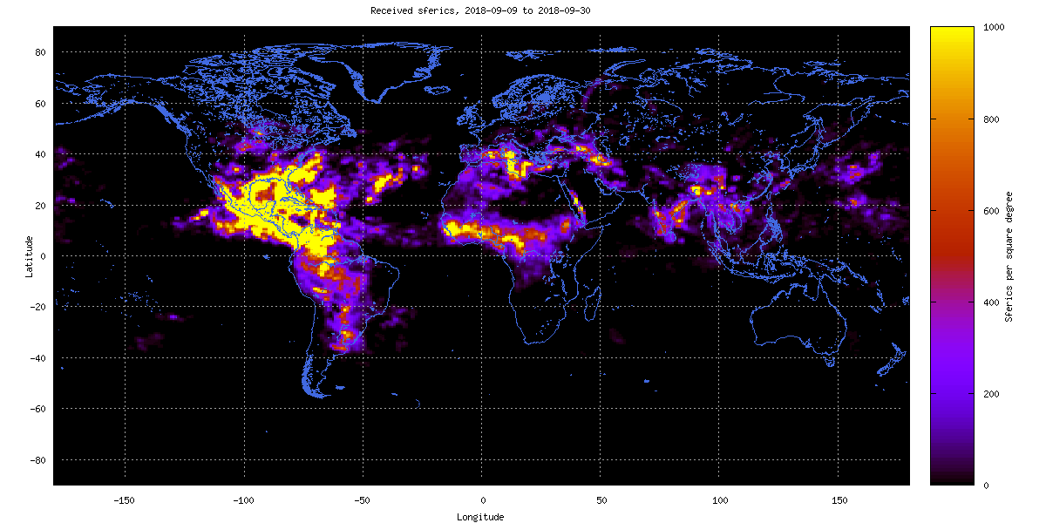This screenshot has height=523, width=1046.
Task: Click the longitude tick label 150
Action: coord(838,501)
